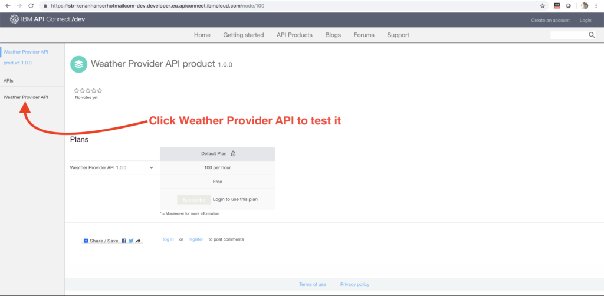Open Blogs menu item

(x=333, y=35)
